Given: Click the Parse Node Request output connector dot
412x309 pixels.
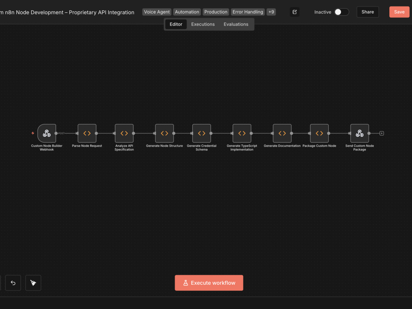Looking at the screenshot, I should point(96,133).
